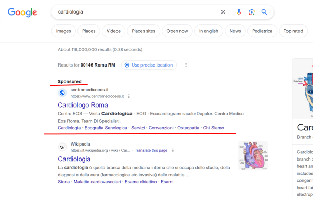Image resolution: width=313 pixels, height=197 pixels.
Task: Select the Top rated filter chip
Action: click(293, 31)
